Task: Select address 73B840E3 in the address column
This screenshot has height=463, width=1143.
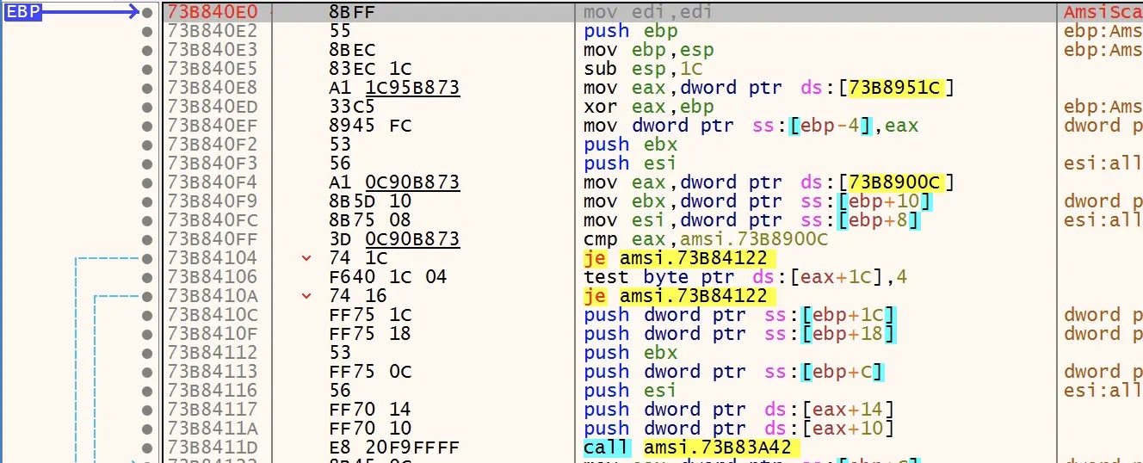Action: (212, 50)
